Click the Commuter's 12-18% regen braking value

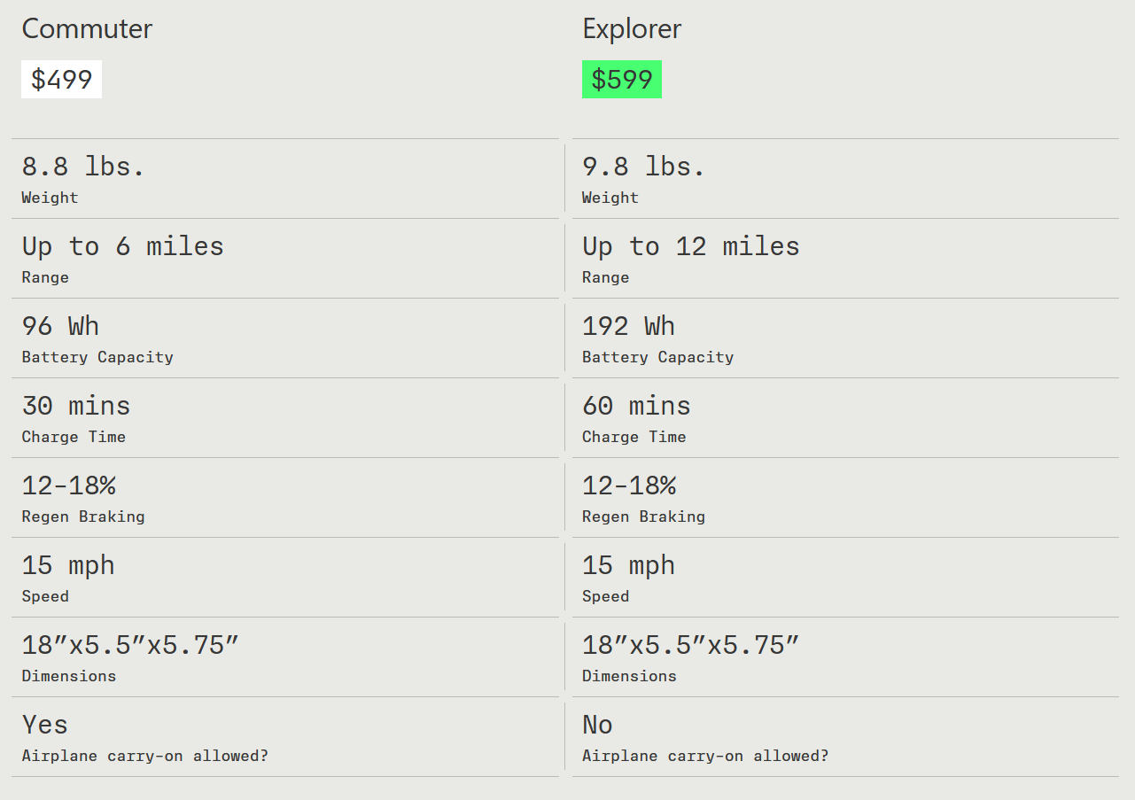(x=69, y=485)
